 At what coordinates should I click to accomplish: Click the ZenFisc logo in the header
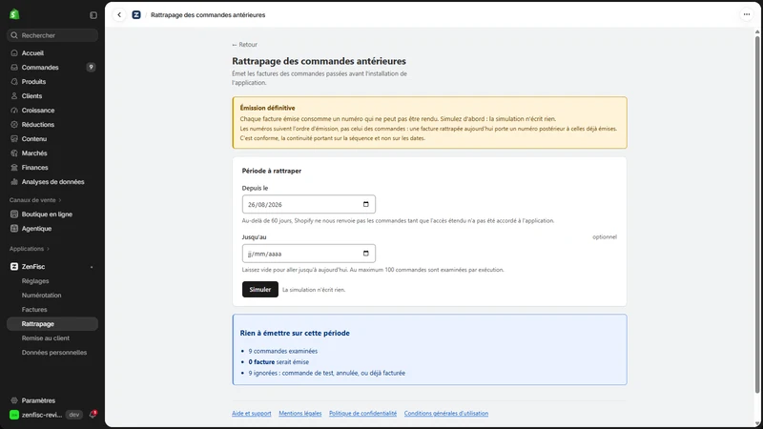click(x=136, y=15)
